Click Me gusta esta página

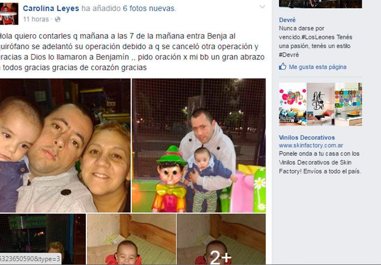pyautogui.click(x=318, y=67)
